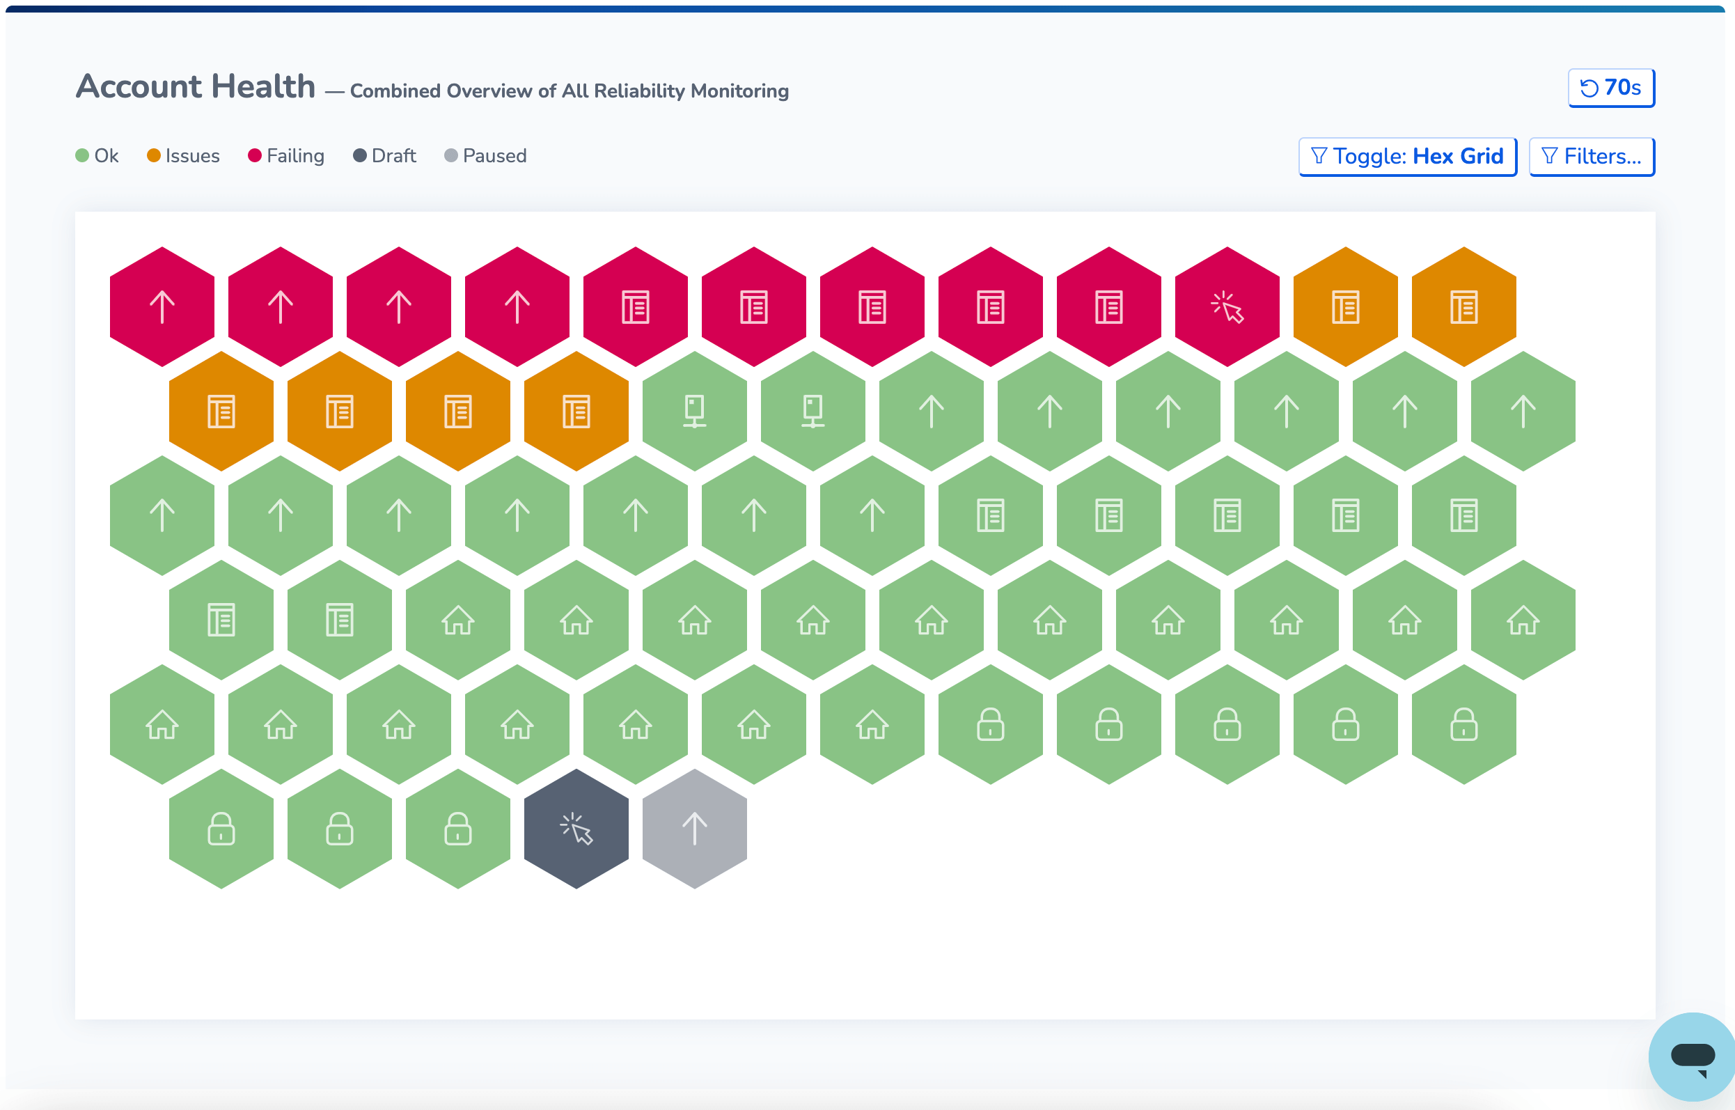Click the Account Health heading
Image resolution: width=1735 pixels, height=1110 pixels.
pyautogui.click(x=196, y=86)
